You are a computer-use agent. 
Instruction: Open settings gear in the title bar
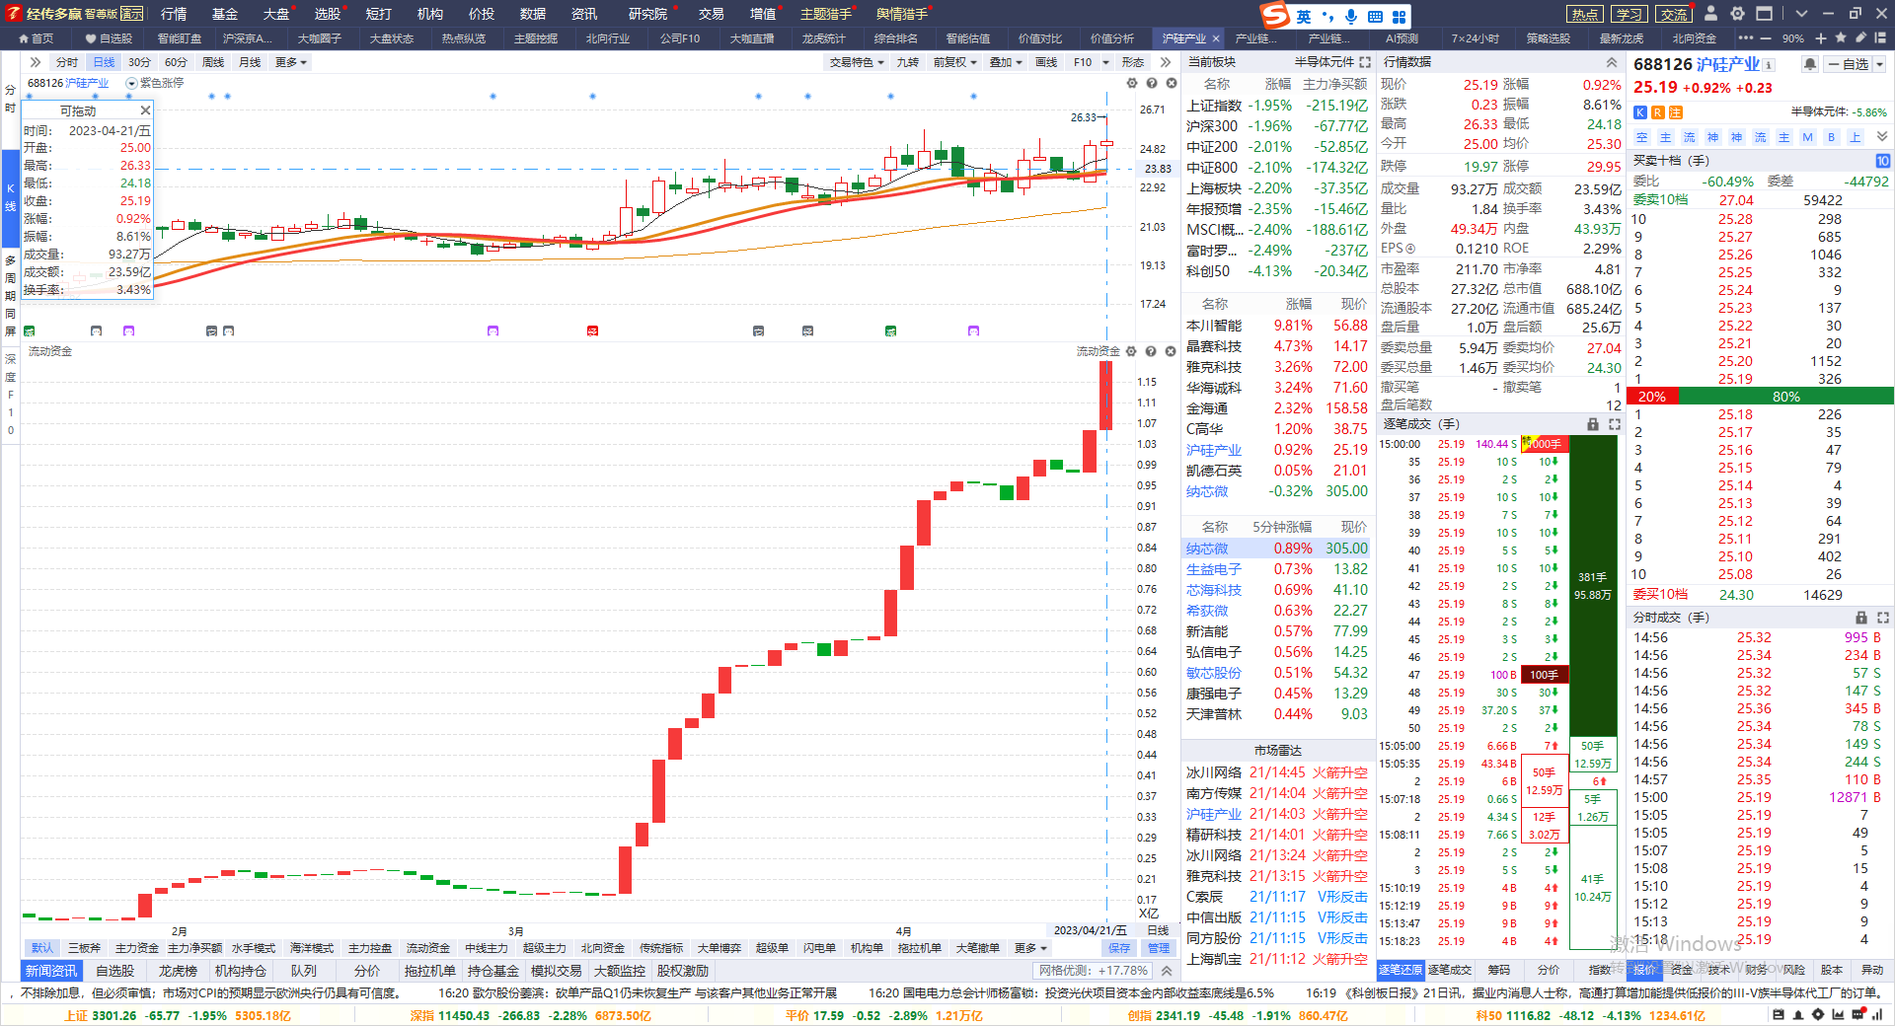coord(1737,14)
